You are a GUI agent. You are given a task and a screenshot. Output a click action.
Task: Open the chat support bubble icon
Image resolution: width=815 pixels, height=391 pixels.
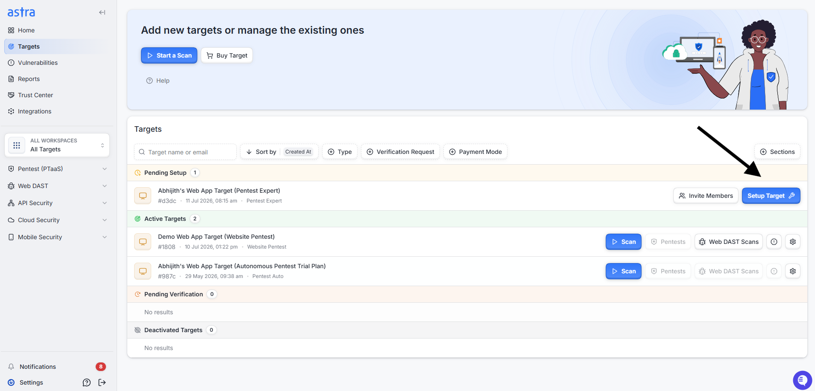802,380
